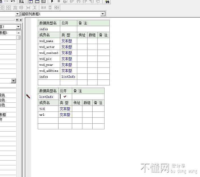Image resolution: width=200 pixels, height=177 pixels.
Task: Open the 超级列表框1 dropdown
Action: pos(103,14)
